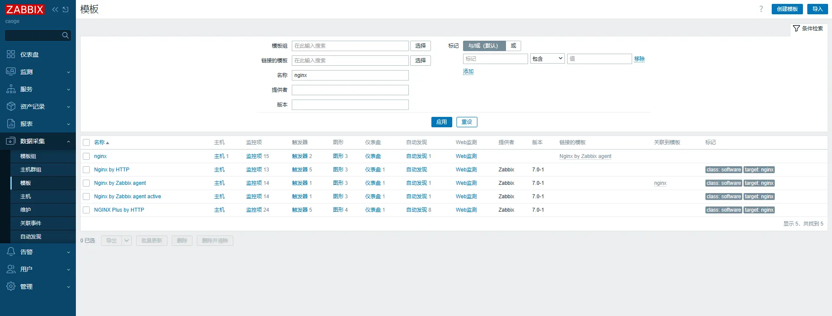Open 模板组 submenu item
The width and height of the screenshot is (832, 316).
tap(43, 156)
